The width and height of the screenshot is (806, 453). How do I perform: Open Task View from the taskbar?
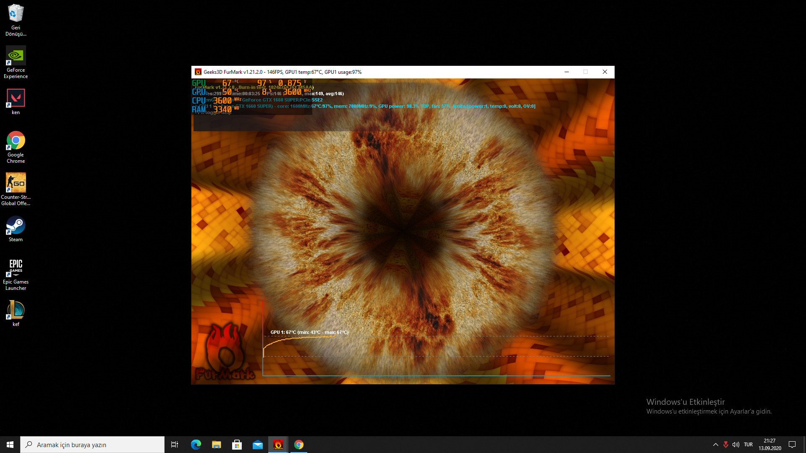point(175,445)
